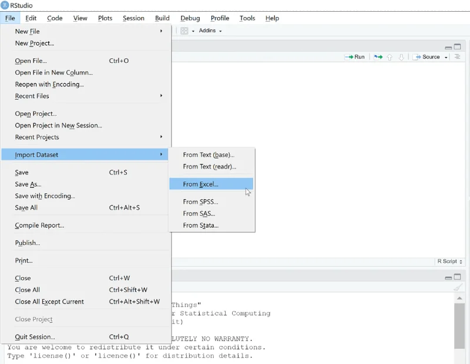Open the Addins dropdown
470x364 pixels.
pos(210,31)
